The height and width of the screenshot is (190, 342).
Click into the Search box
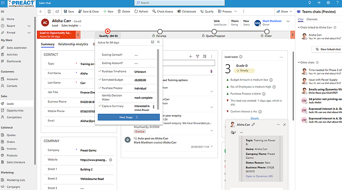tap(179, 3)
